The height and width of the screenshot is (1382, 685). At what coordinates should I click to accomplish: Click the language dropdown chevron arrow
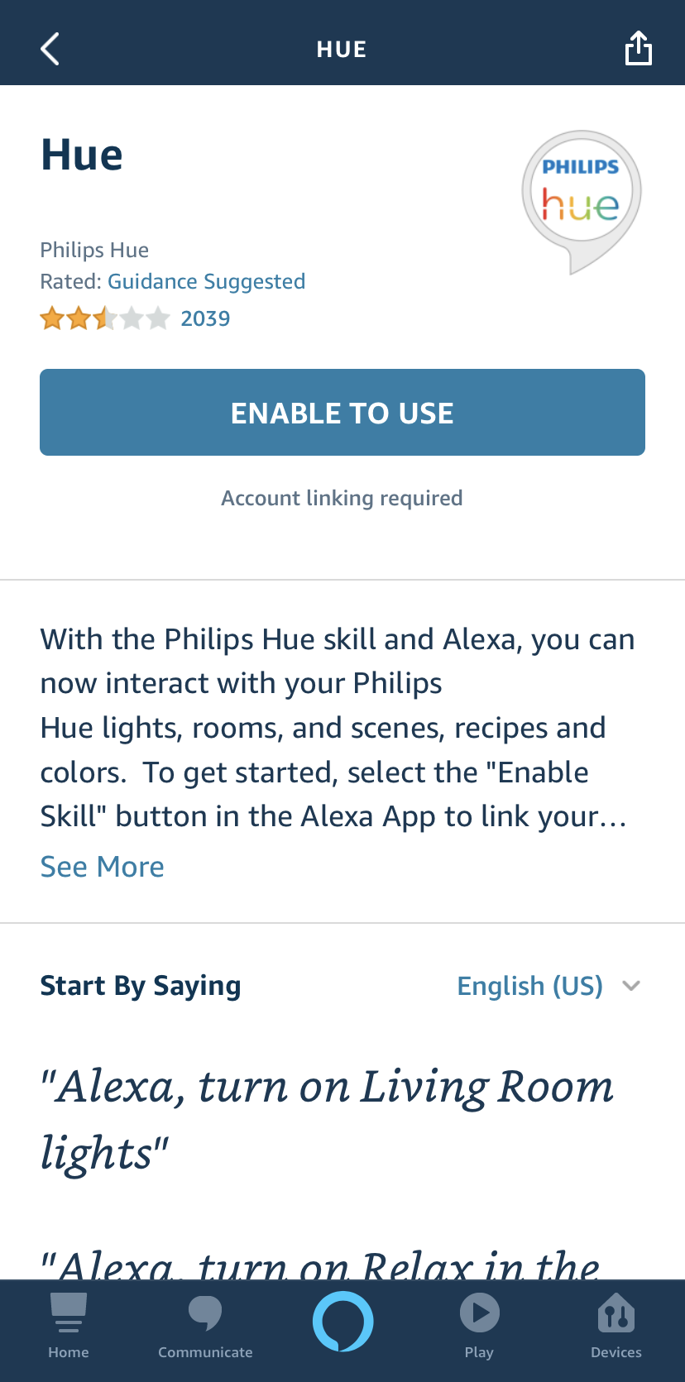click(x=631, y=986)
